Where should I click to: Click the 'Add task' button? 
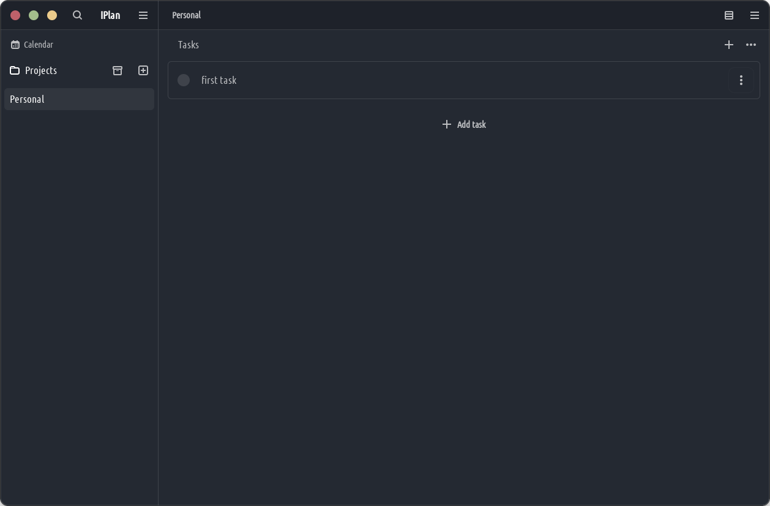coord(464,124)
